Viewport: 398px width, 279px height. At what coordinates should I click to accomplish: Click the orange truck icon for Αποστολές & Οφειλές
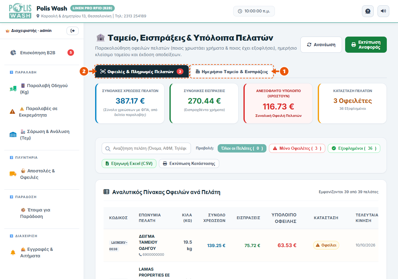[x=13, y=174]
